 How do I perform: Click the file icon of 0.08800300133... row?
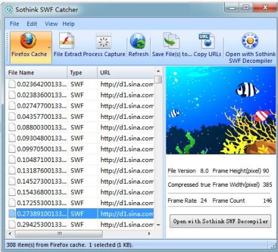click(x=12, y=128)
